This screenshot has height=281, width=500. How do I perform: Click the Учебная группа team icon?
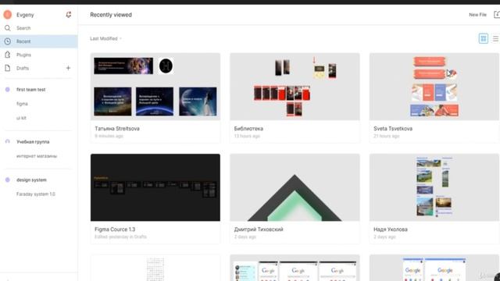[x=7, y=141]
